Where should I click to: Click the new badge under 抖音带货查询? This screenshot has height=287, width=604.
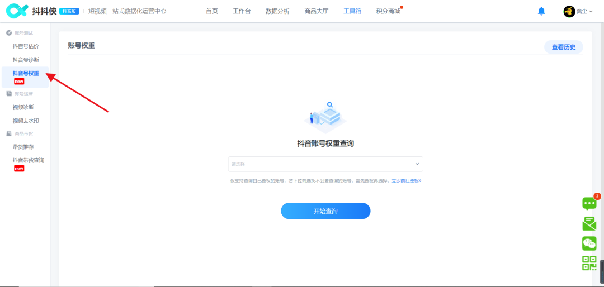click(19, 169)
